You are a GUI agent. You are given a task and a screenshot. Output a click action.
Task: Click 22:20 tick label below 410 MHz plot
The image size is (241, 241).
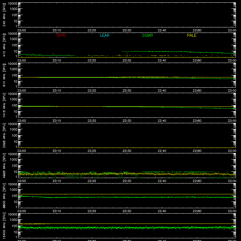point(92,61)
